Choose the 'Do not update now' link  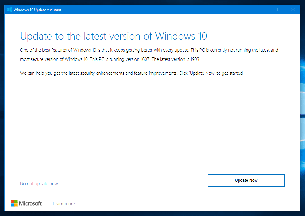39,184
